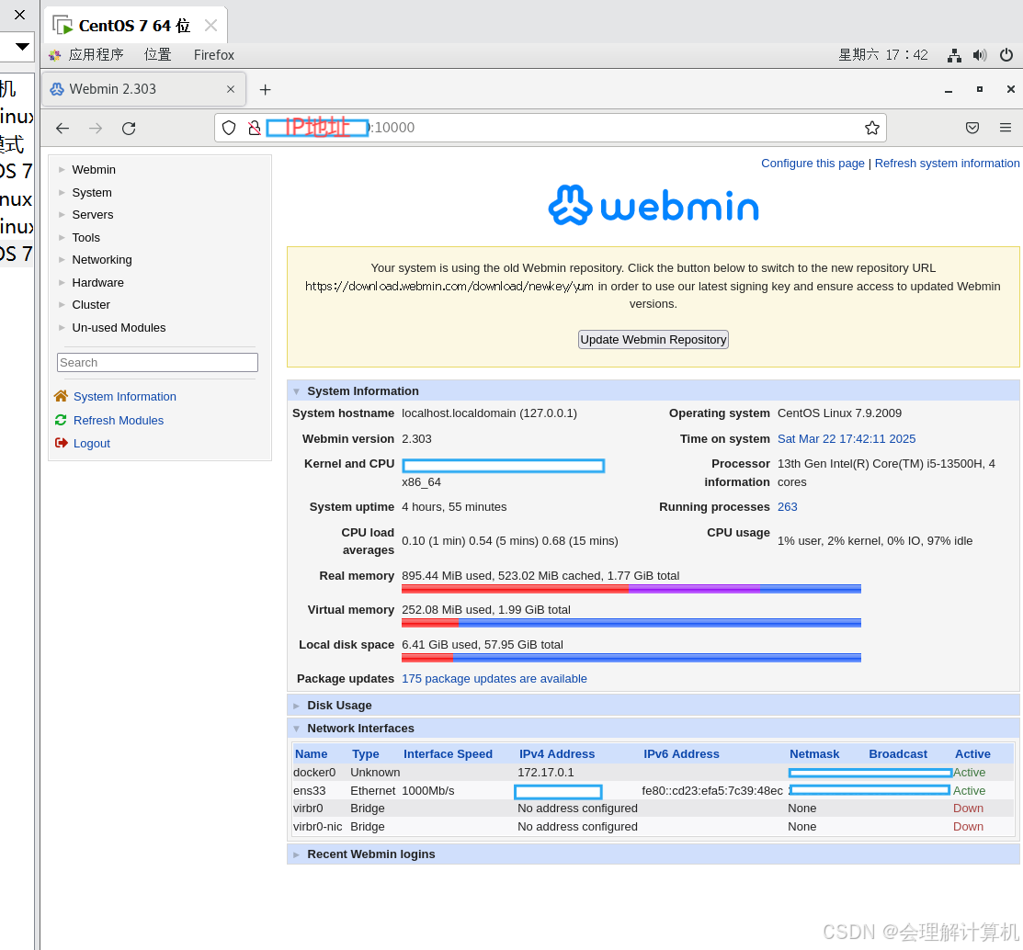Click the volume icon in the top bar
The image size is (1023, 950).
point(980,55)
